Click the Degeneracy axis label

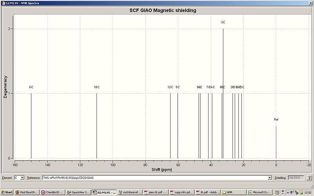pos(5,87)
